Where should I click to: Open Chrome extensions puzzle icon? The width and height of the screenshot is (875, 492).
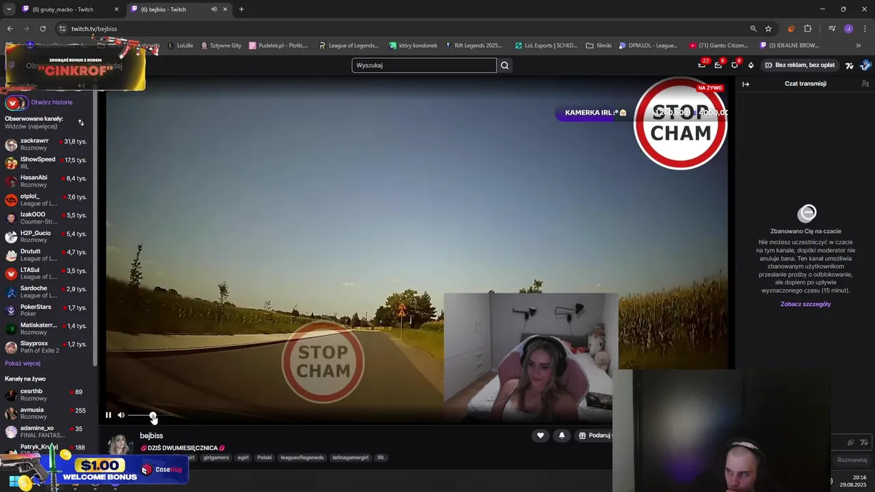pyautogui.click(x=808, y=29)
